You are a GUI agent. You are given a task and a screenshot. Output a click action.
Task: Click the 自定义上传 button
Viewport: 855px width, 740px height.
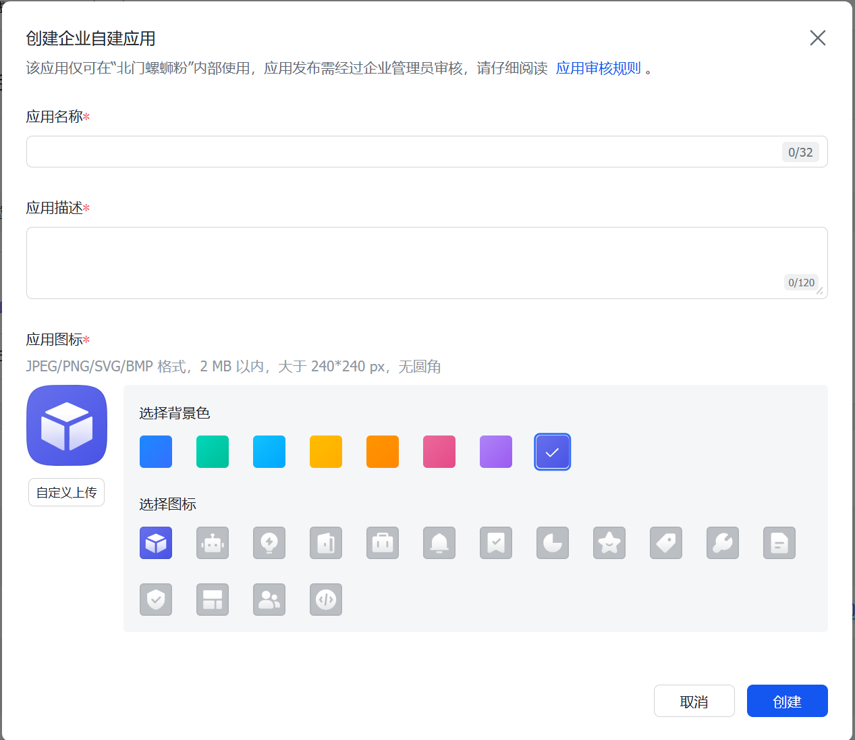(66, 492)
